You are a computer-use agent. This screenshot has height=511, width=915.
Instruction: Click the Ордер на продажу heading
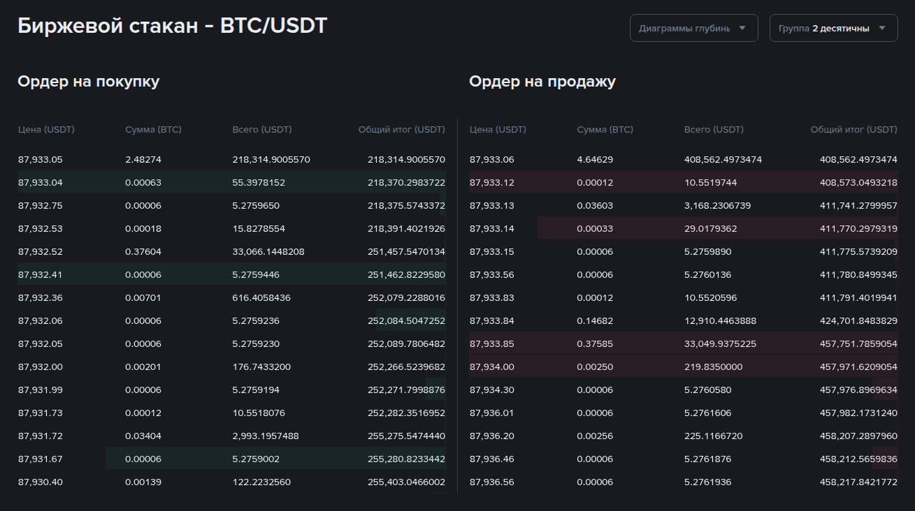542,82
